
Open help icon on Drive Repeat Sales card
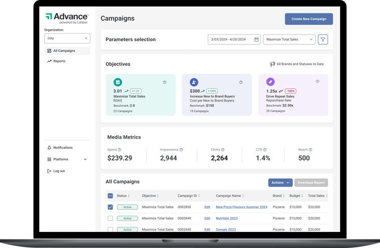(317, 81)
